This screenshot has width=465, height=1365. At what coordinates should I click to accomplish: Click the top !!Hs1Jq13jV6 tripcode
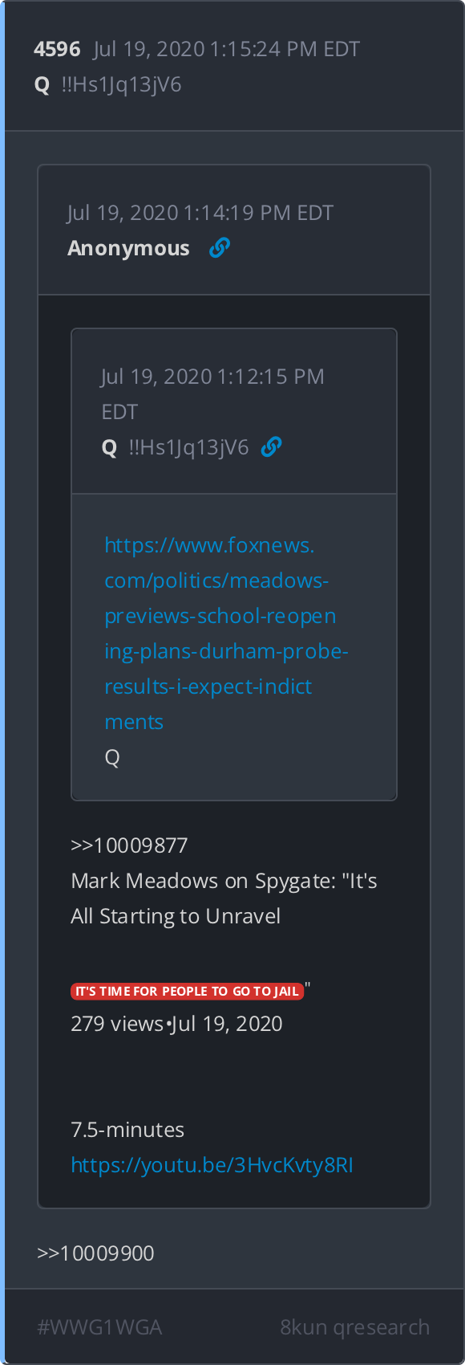[x=121, y=84]
